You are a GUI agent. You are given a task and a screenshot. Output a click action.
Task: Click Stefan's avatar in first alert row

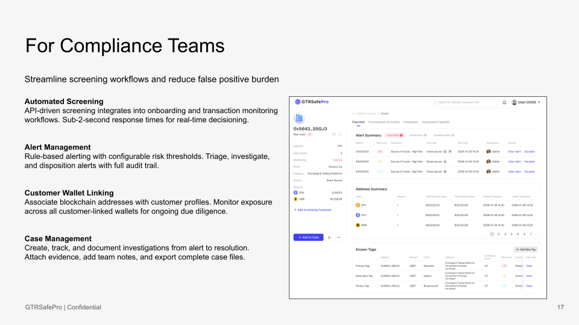(488, 152)
